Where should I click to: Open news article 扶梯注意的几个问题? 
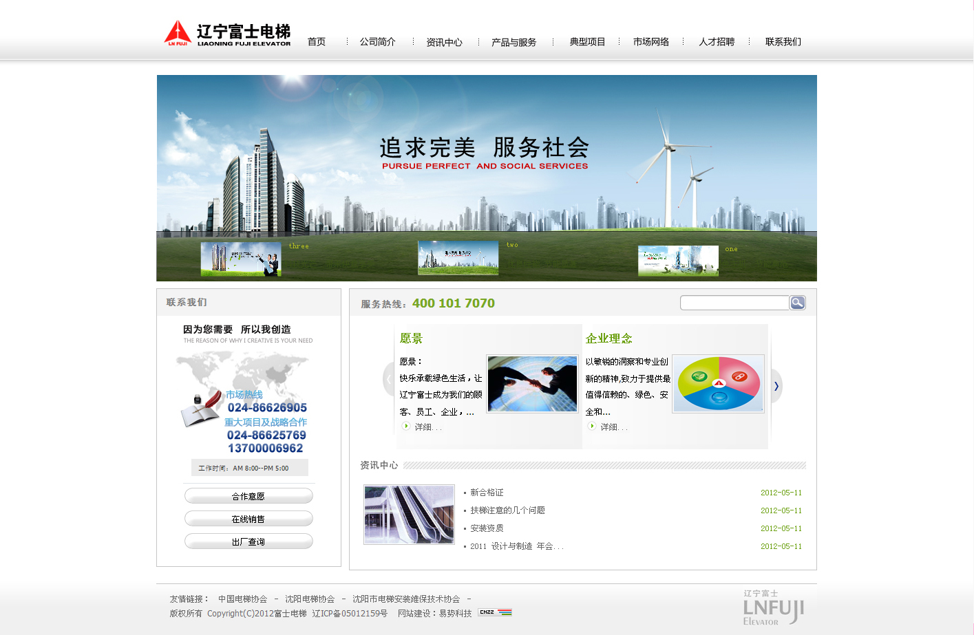pos(507,510)
